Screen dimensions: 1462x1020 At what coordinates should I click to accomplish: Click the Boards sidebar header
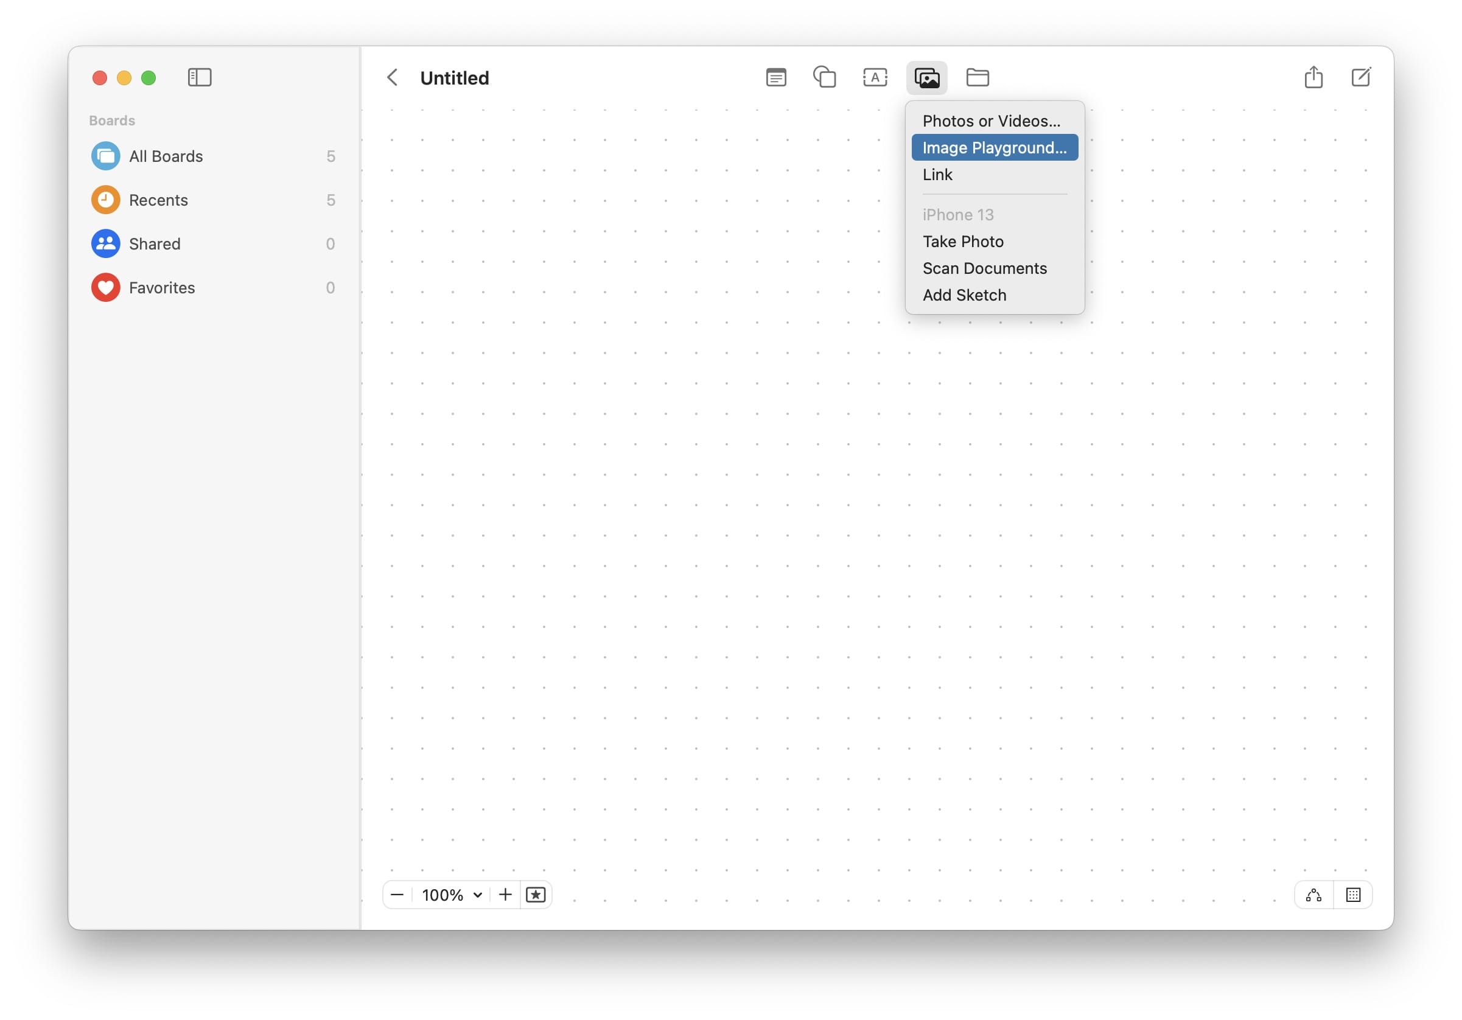coord(112,121)
